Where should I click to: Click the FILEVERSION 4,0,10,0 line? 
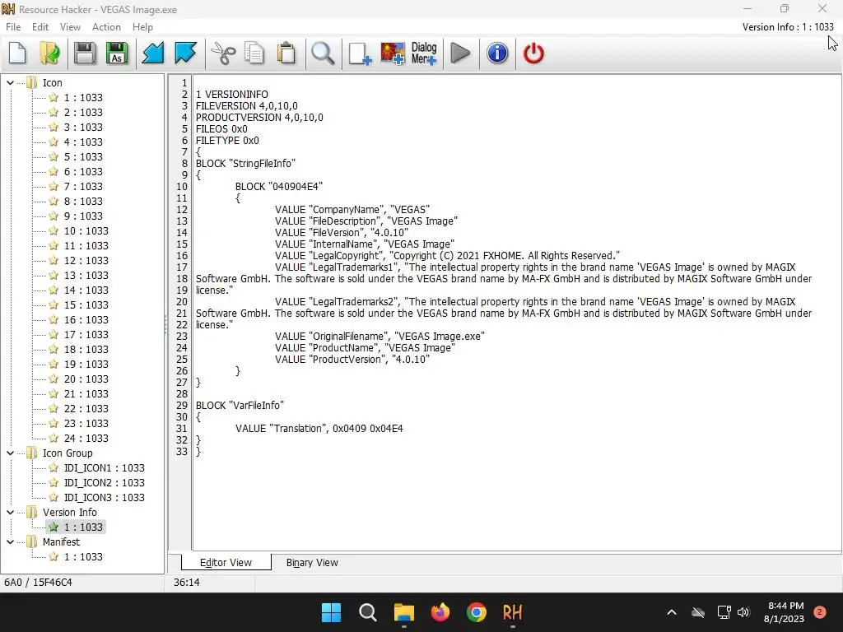(x=246, y=106)
